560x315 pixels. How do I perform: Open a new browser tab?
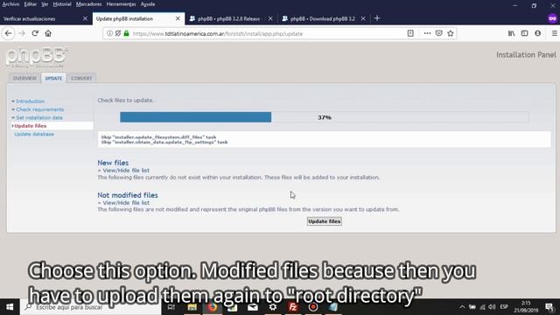(x=377, y=18)
